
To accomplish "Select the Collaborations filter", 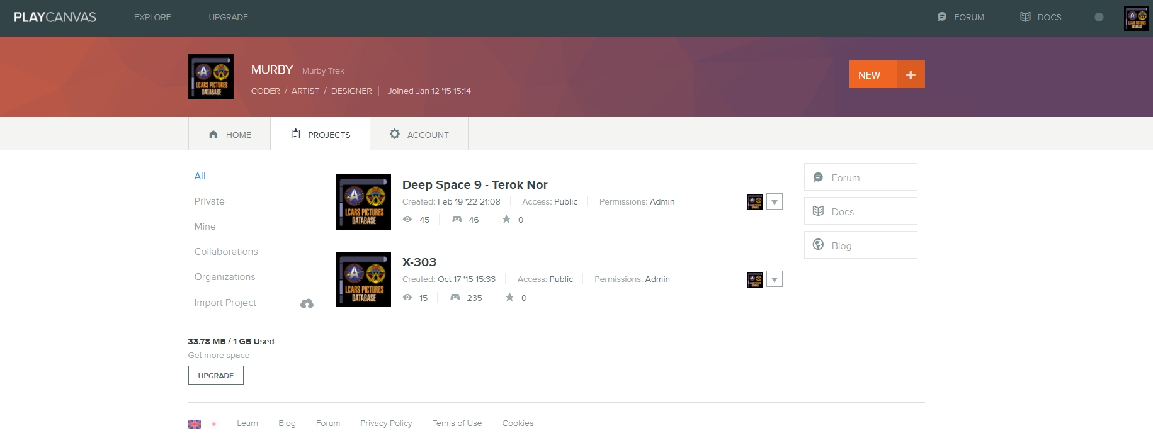I will pos(226,252).
